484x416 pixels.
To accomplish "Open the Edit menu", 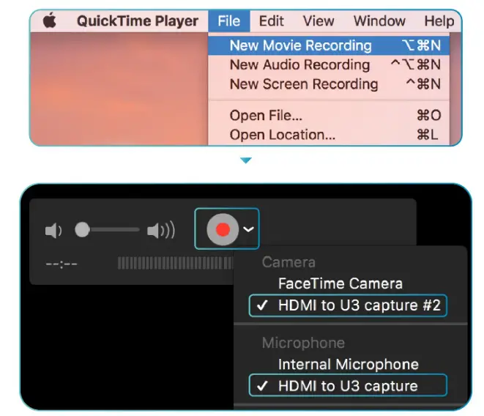I will 271,21.
